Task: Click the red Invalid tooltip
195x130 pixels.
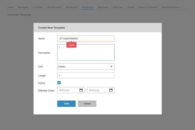Action: [x=71, y=45]
